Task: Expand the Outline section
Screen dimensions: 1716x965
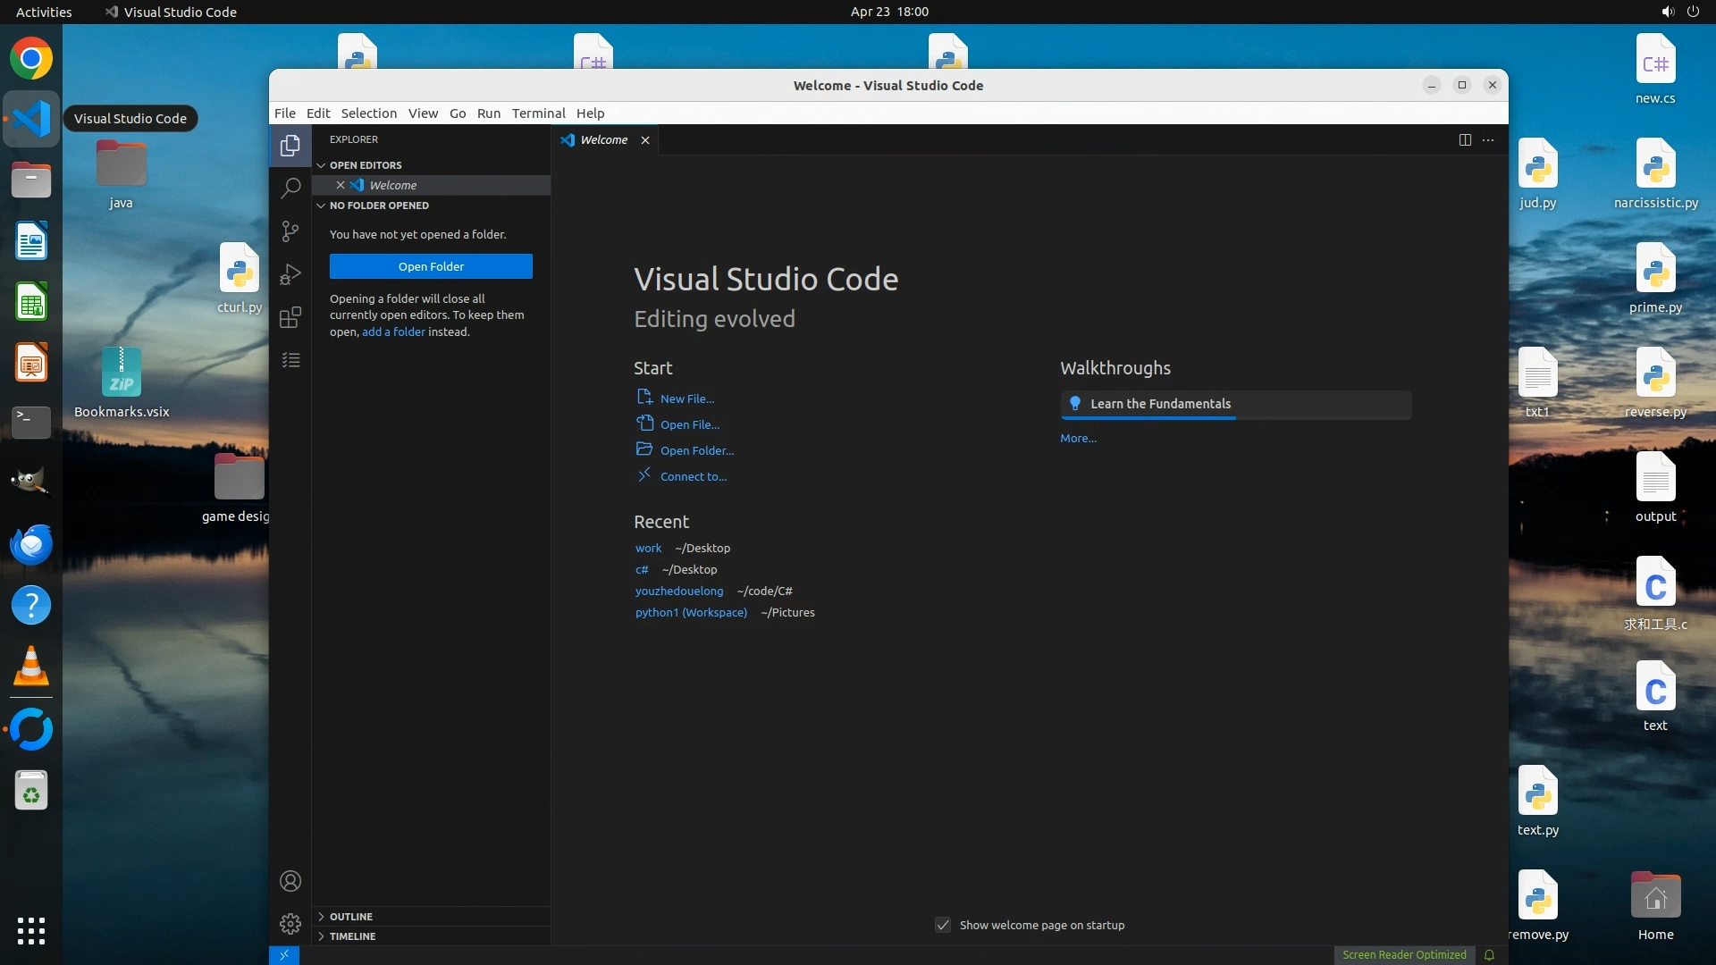Action: click(x=350, y=917)
